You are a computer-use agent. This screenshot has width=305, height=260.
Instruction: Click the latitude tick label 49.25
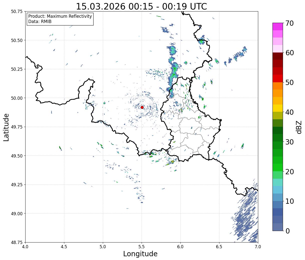click(17, 185)
